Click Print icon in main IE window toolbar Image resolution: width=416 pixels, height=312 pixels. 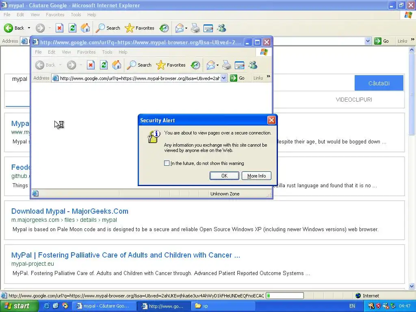[195, 28]
